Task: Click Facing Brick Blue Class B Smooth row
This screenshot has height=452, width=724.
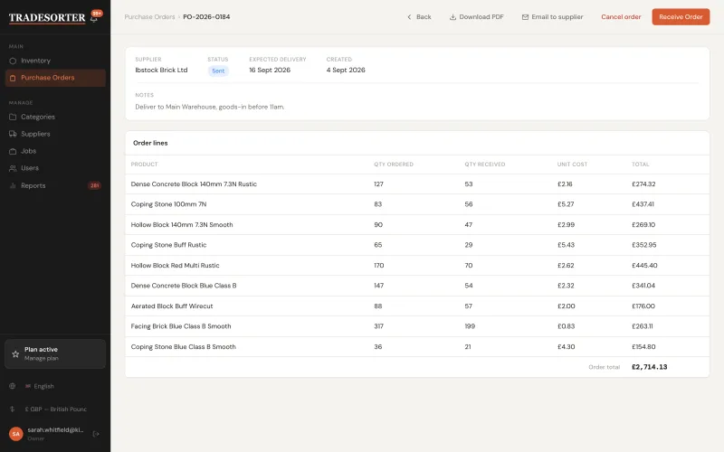Action: click(417, 326)
